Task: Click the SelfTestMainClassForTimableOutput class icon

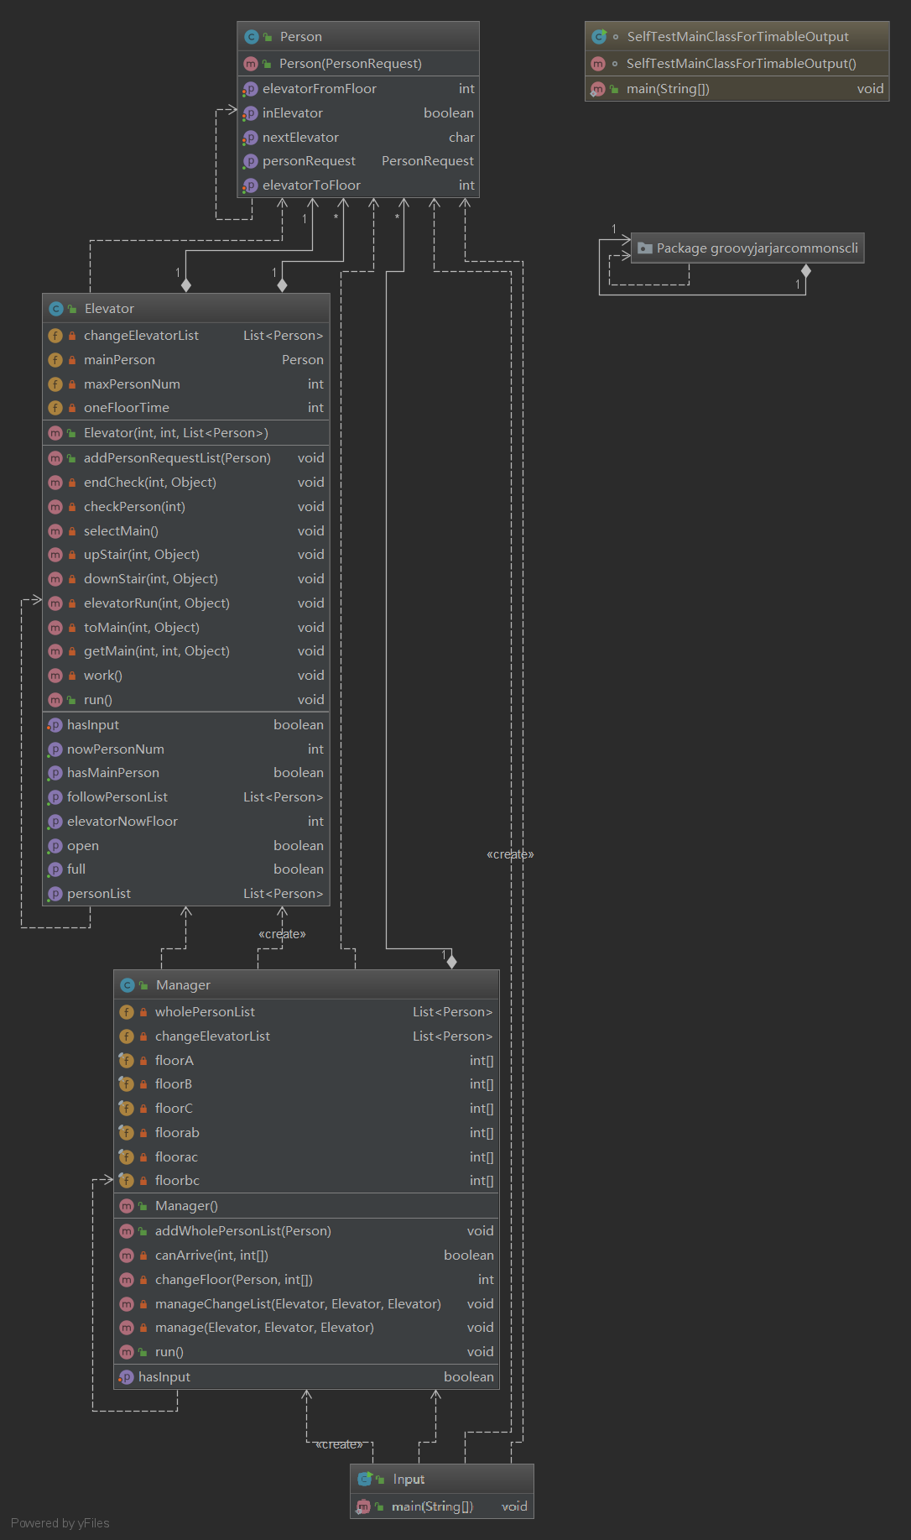Action: pos(599,37)
